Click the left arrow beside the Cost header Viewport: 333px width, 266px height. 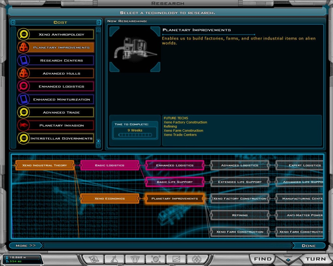pos(13,22)
